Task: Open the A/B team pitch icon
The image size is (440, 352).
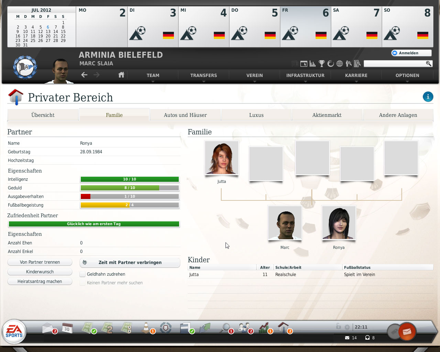Action: (x=126, y=328)
